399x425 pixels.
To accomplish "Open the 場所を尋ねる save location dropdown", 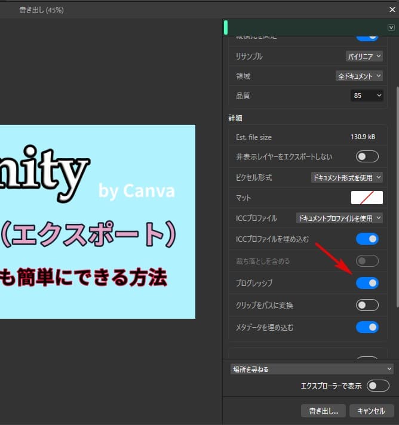I will 312,369.
